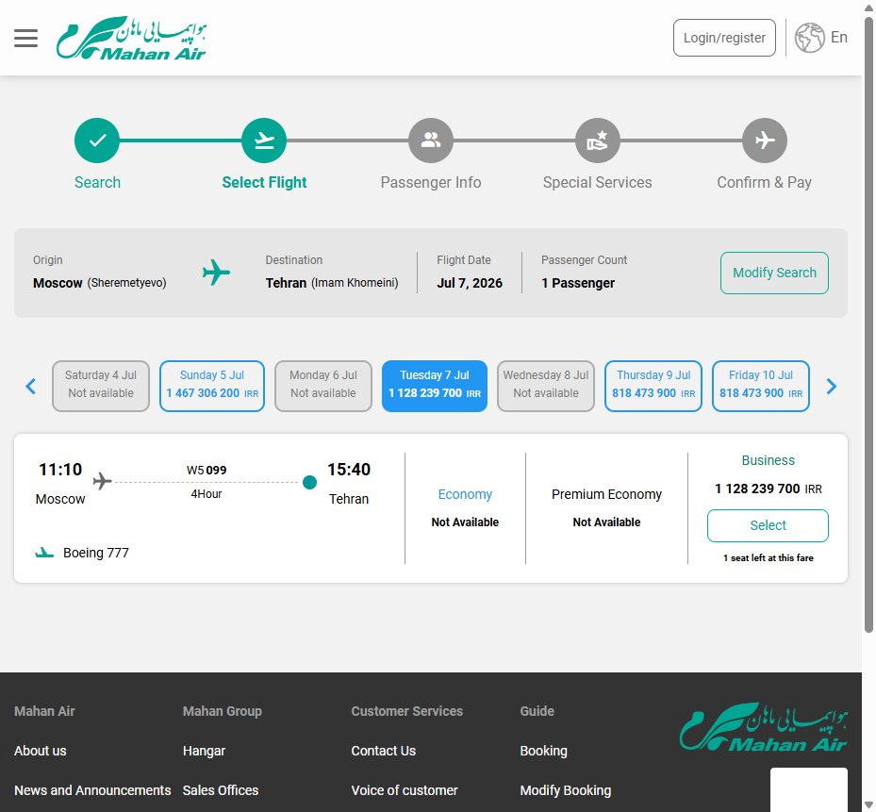Click the Select Flight step icon
The image size is (876, 812).
pyautogui.click(x=264, y=141)
